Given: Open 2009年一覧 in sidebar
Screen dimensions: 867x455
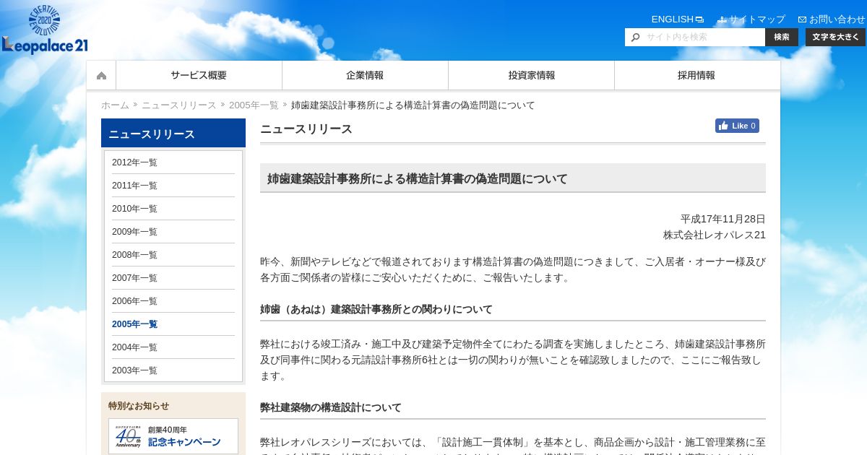Looking at the screenshot, I should [173, 232].
